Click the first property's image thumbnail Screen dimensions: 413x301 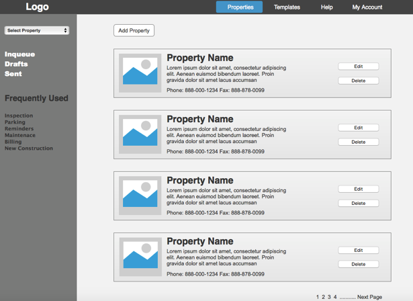click(140, 73)
